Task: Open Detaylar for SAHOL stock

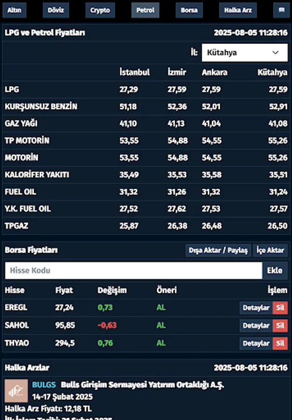Action: [x=256, y=325]
